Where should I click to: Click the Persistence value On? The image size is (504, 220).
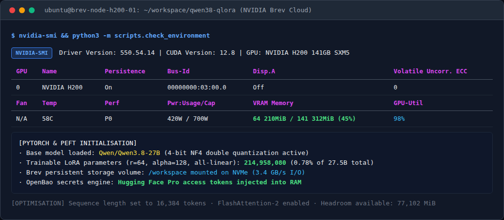pyautogui.click(x=108, y=88)
